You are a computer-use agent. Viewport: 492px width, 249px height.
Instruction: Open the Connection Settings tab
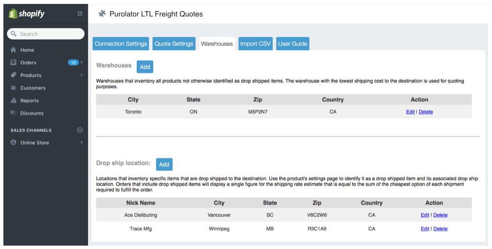(x=121, y=44)
